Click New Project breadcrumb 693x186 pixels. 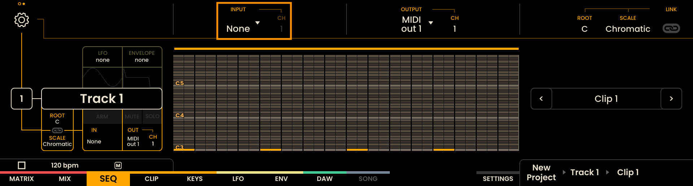pos(541,172)
